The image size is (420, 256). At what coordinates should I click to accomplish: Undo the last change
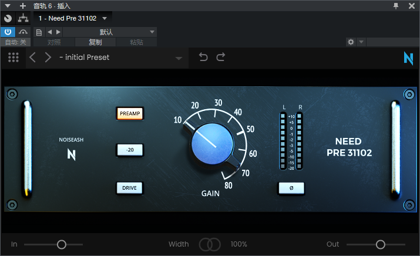point(203,57)
